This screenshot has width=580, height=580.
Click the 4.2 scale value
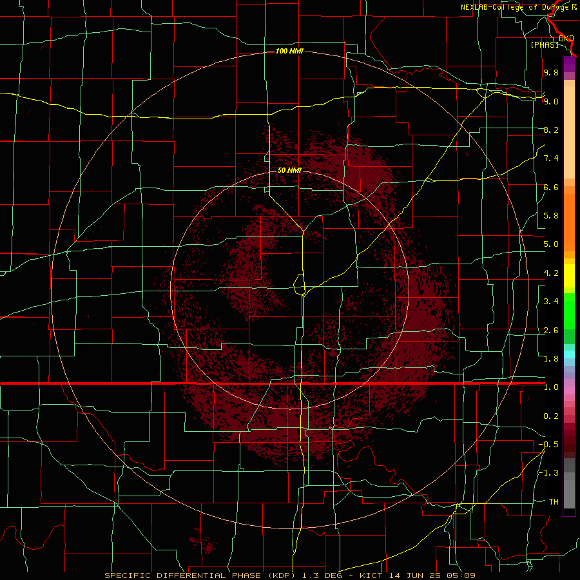click(x=551, y=273)
